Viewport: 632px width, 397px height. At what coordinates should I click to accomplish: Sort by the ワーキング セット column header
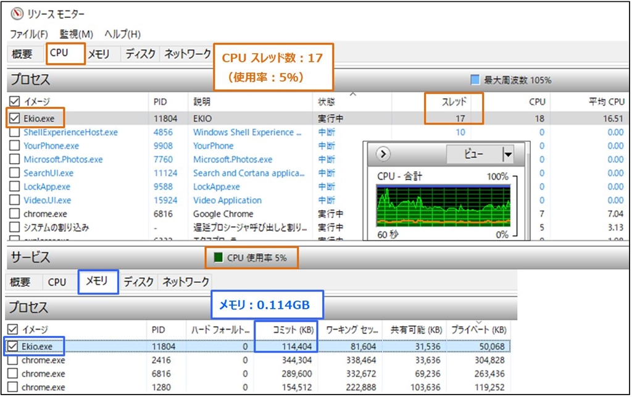pyautogui.click(x=349, y=330)
